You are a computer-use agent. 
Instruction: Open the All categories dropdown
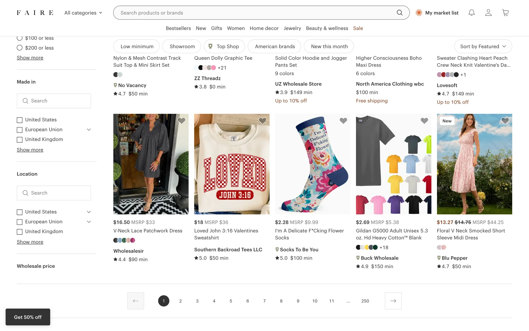pyautogui.click(x=83, y=13)
